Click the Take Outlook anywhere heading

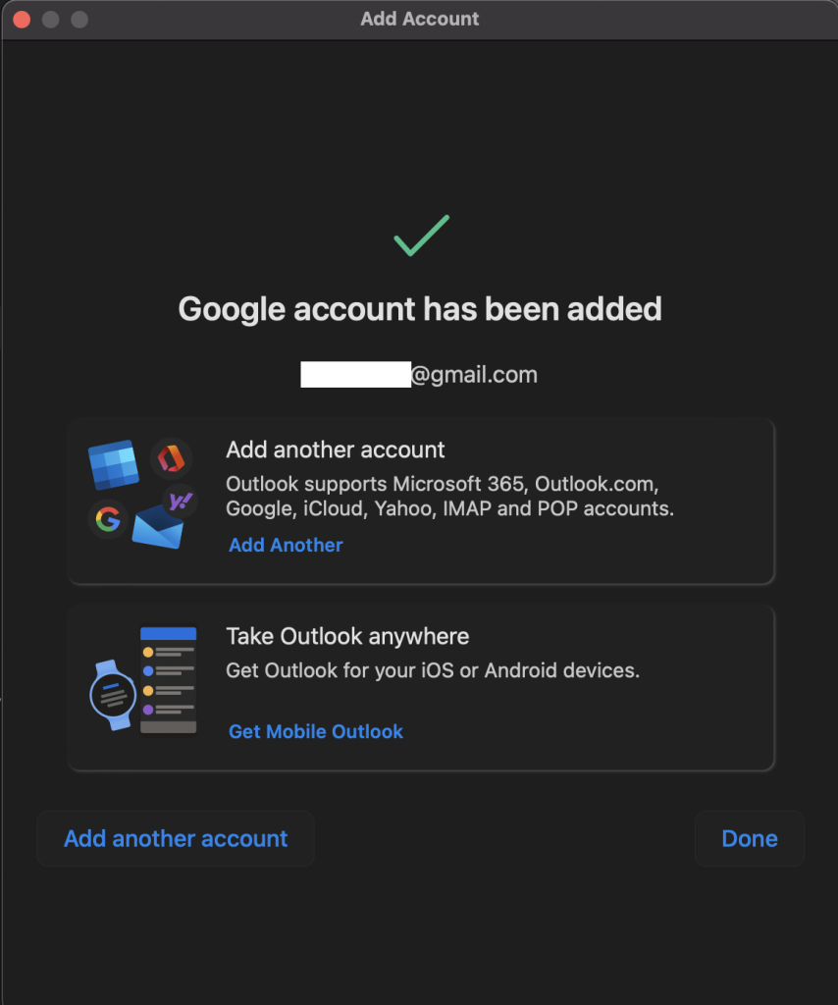click(x=347, y=636)
